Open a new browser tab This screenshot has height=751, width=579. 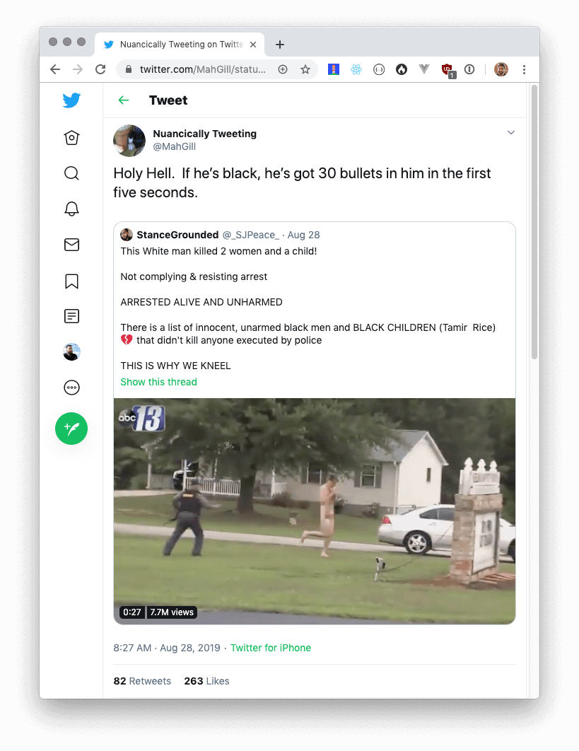[x=280, y=45]
